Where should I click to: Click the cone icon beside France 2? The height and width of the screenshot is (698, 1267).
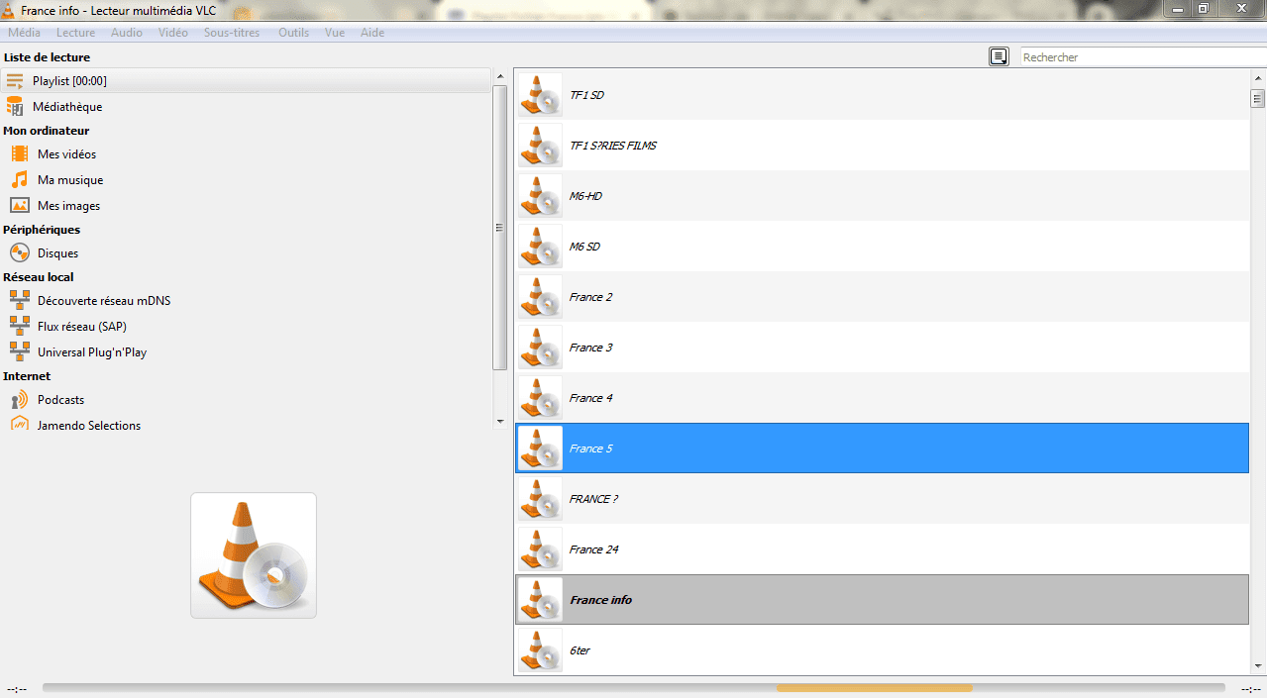point(540,297)
